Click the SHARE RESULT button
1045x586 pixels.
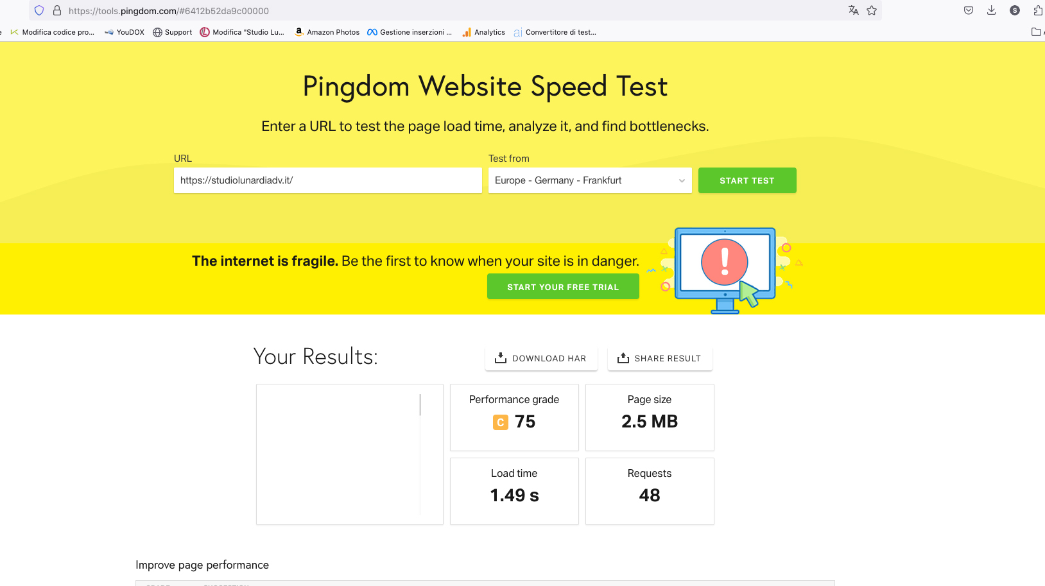(x=660, y=358)
